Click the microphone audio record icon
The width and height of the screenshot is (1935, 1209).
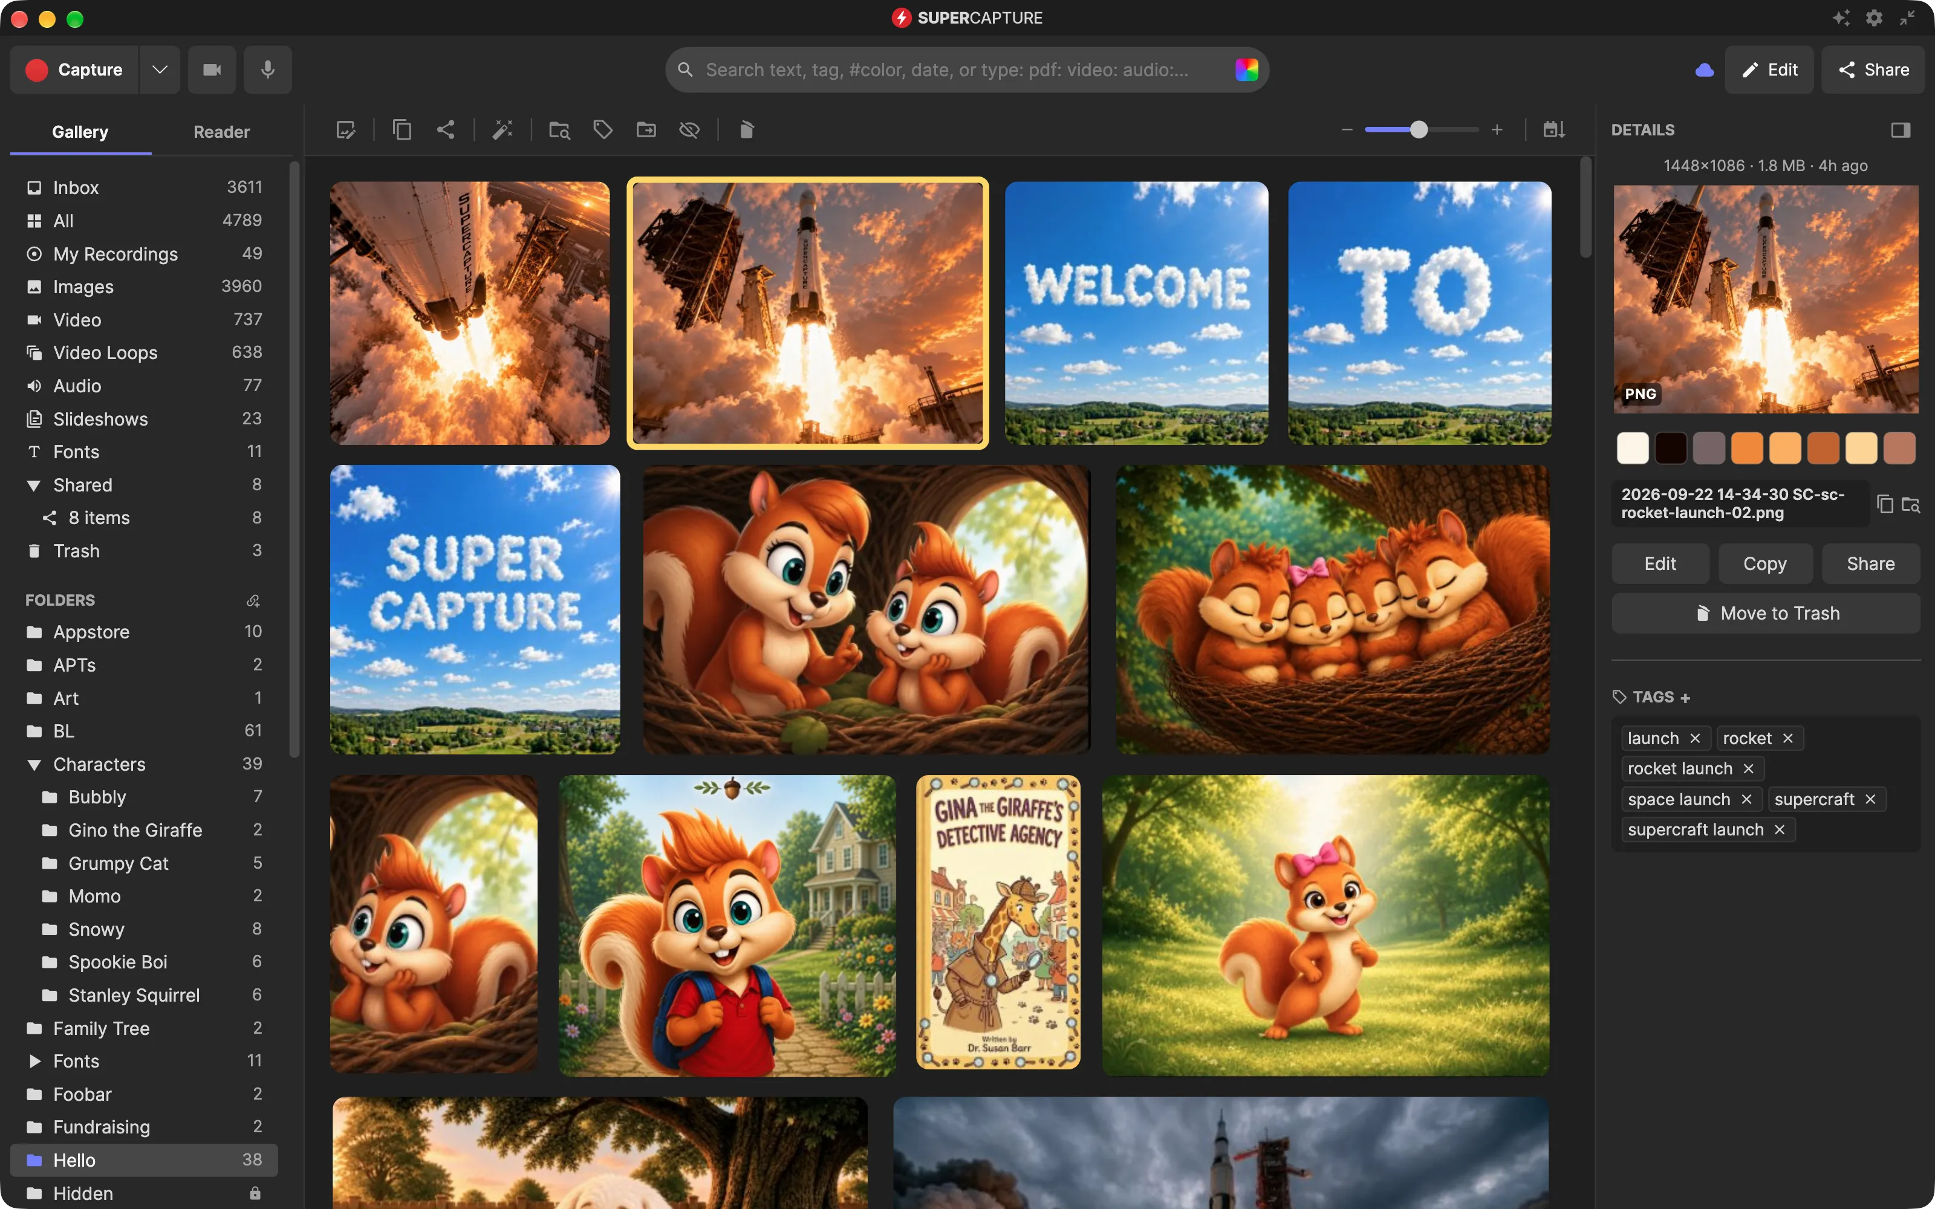268,70
